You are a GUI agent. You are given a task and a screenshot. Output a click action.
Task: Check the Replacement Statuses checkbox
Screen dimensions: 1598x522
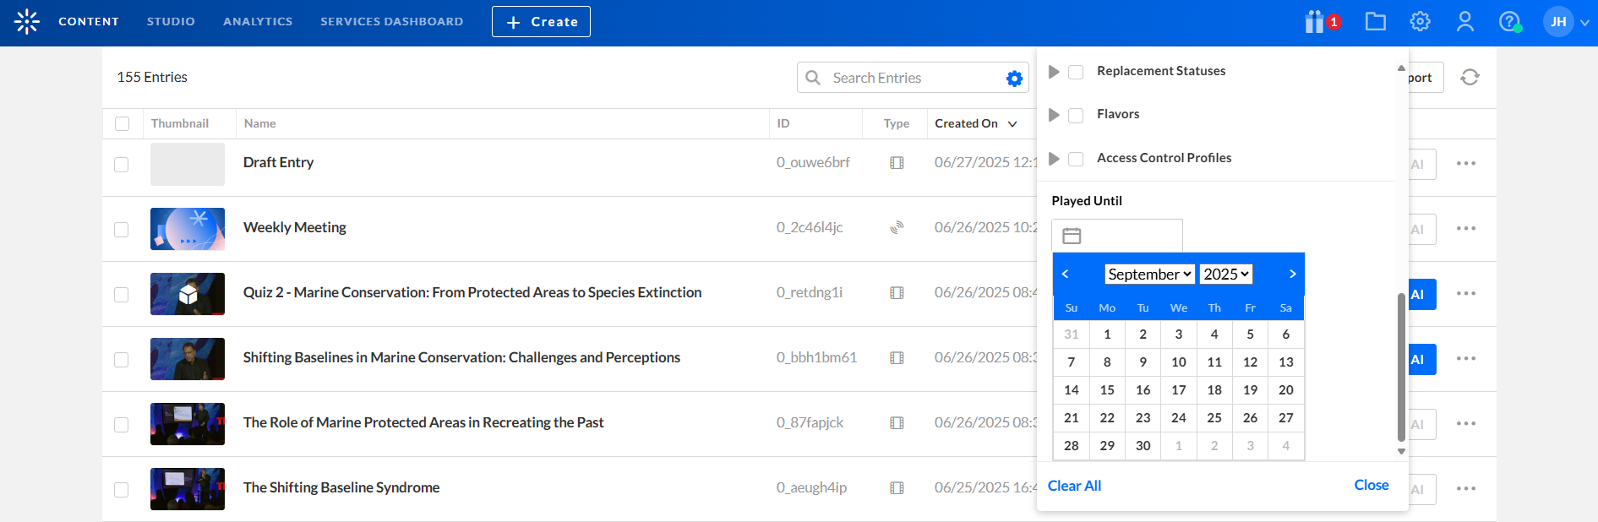coord(1076,72)
